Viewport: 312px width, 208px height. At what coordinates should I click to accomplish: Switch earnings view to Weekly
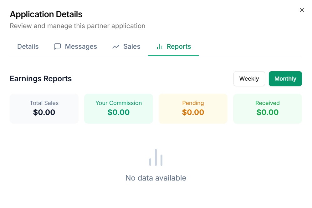pos(249,79)
